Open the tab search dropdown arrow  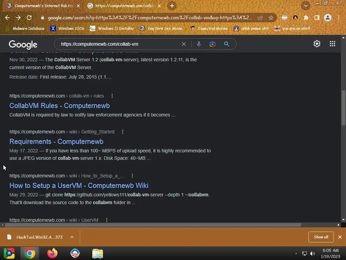pos(305,6)
